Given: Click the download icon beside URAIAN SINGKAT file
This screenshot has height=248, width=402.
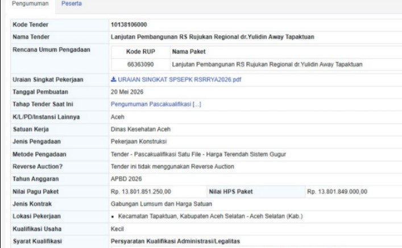Looking at the screenshot, I should coord(113,79).
